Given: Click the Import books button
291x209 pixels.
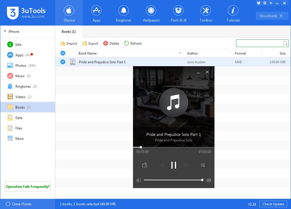Looking at the screenshot, I should pos(69,44).
